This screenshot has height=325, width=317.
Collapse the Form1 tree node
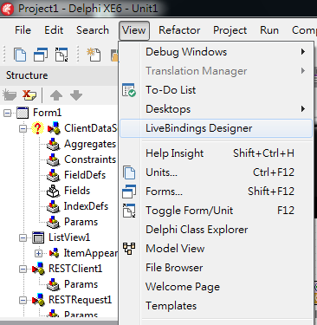(7, 113)
